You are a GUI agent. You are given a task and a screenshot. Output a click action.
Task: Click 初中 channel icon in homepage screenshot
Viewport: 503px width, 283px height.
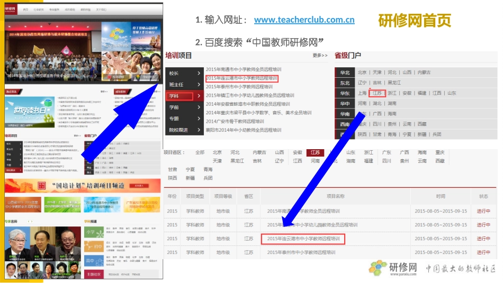click(94, 247)
